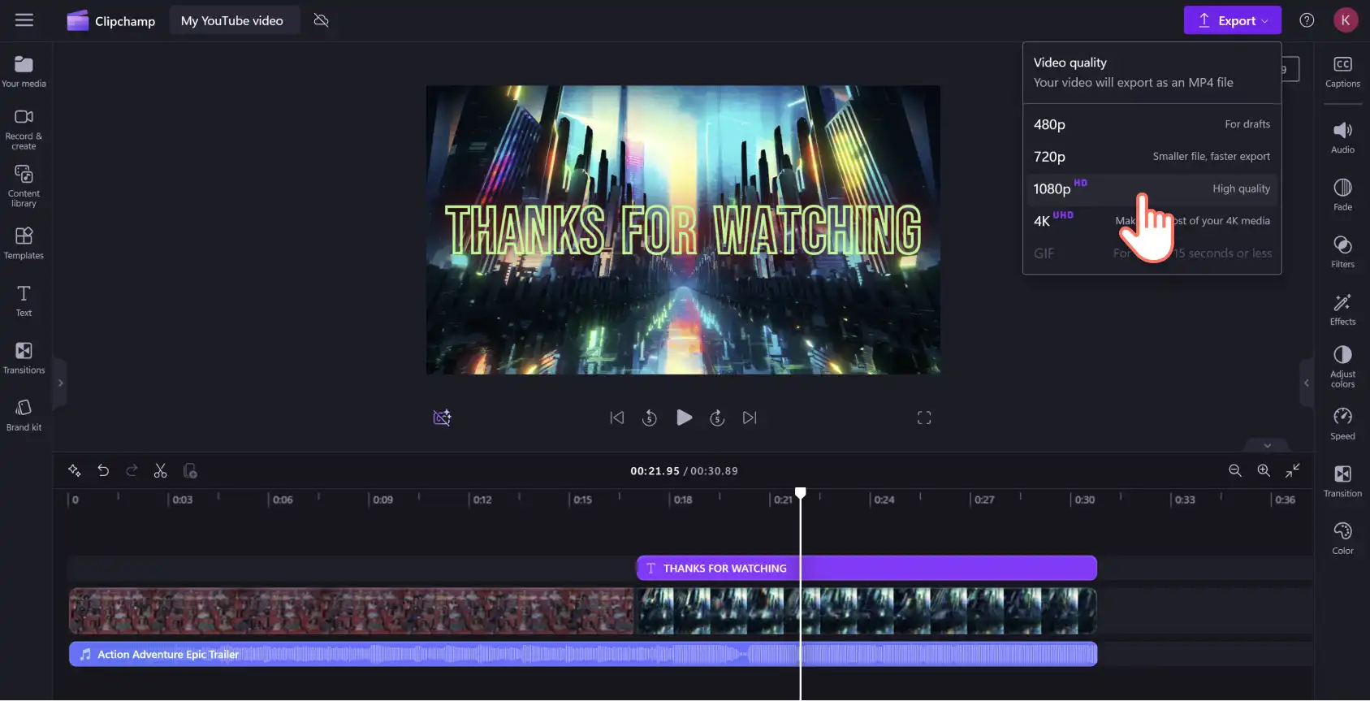The width and height of the screenshot is (1370, 701).
Task: Collapse the right property panel arrow
Action: click(x=1306, y=383)
